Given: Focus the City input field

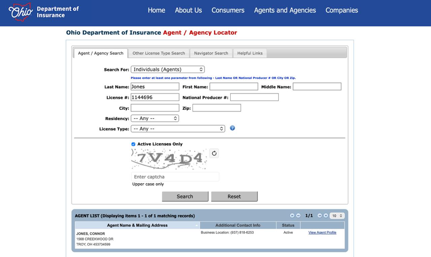Looking at the screenshot, I should tap(155, 108).
